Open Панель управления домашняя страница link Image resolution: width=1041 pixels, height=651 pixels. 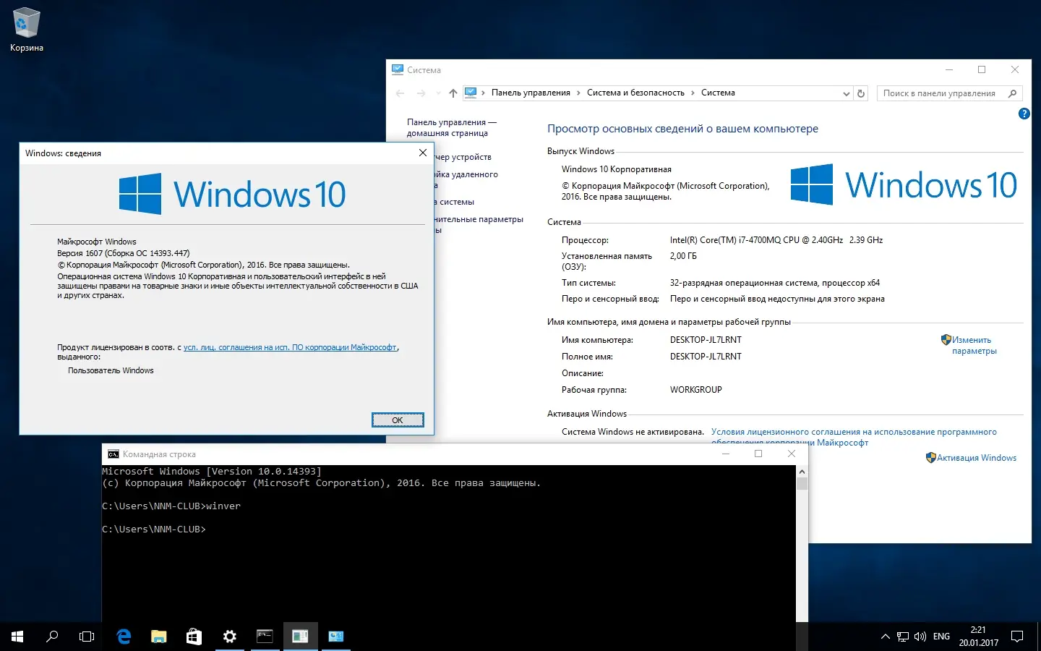pyautogui.click(x=452, y=127)
